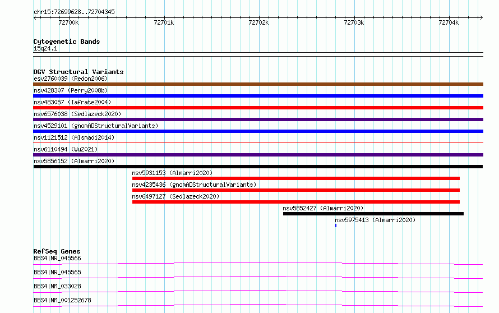Open BBS4|NM_001252678 transcript label
Image resolution: width=499 pixels, height=313 pixels.
(x=62, y=300)
